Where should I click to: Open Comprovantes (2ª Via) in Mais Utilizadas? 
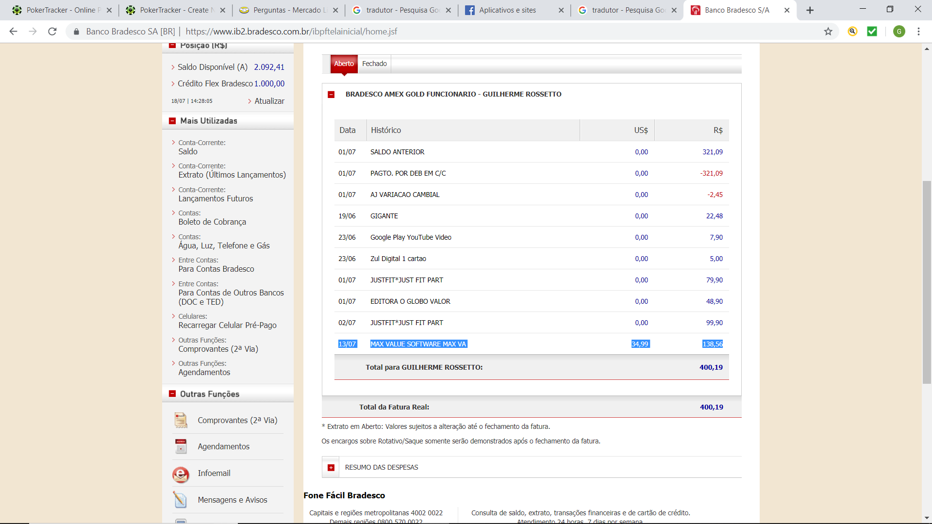pyautogui.click(x=218, y=349)
